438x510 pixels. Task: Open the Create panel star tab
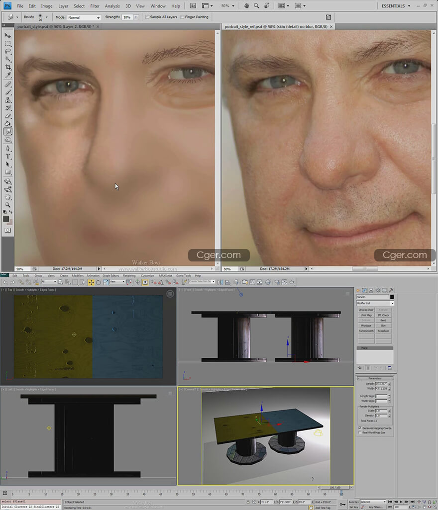358,290
